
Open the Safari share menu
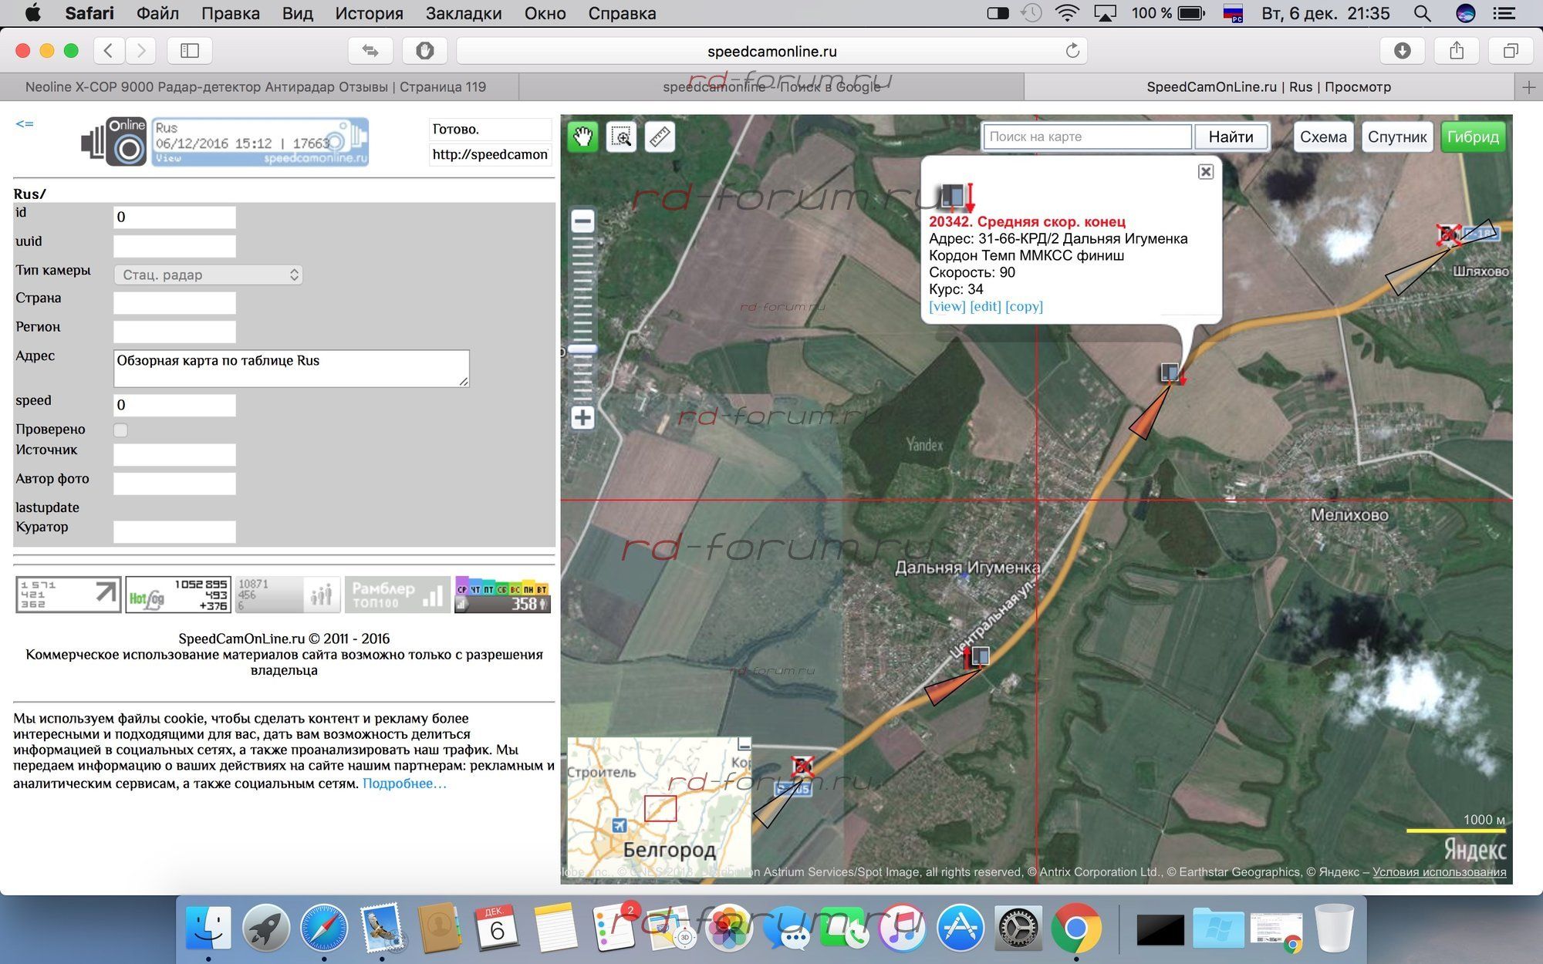click(1457, 51)
